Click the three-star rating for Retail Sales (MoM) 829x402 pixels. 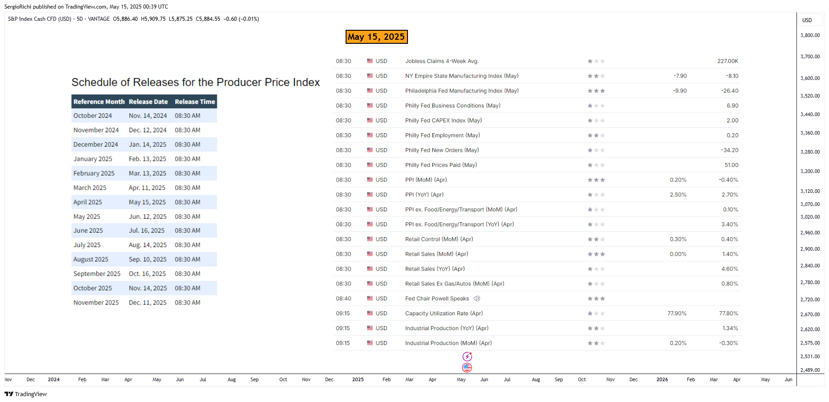coord(596,254)
